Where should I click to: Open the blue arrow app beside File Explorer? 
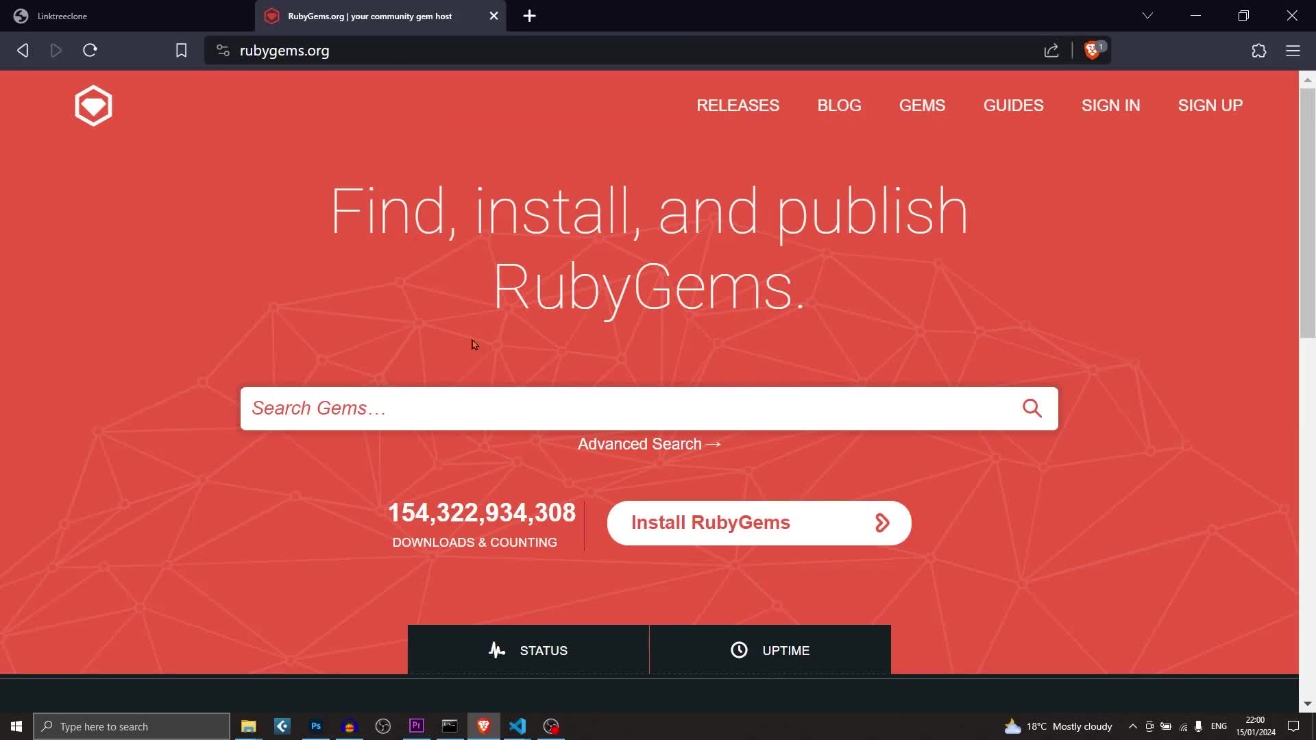282,726
